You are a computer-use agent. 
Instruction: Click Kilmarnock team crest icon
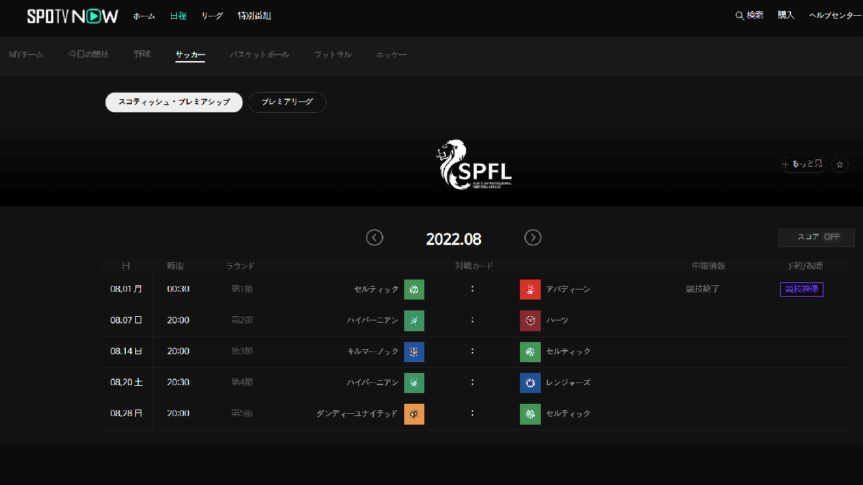coord(414,352)
